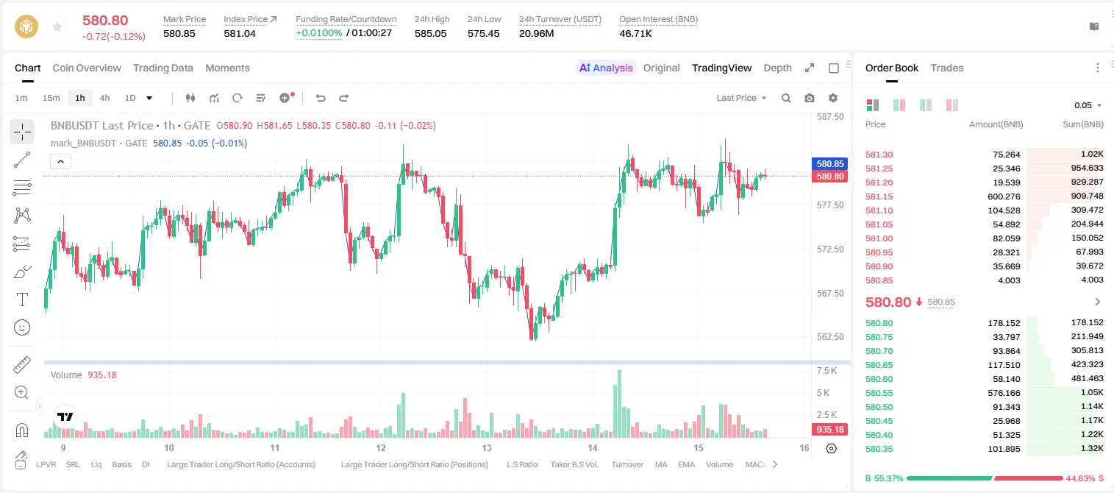Toggle the magnet snap mode
1114x493 pixels.
(x=22, y=430)
